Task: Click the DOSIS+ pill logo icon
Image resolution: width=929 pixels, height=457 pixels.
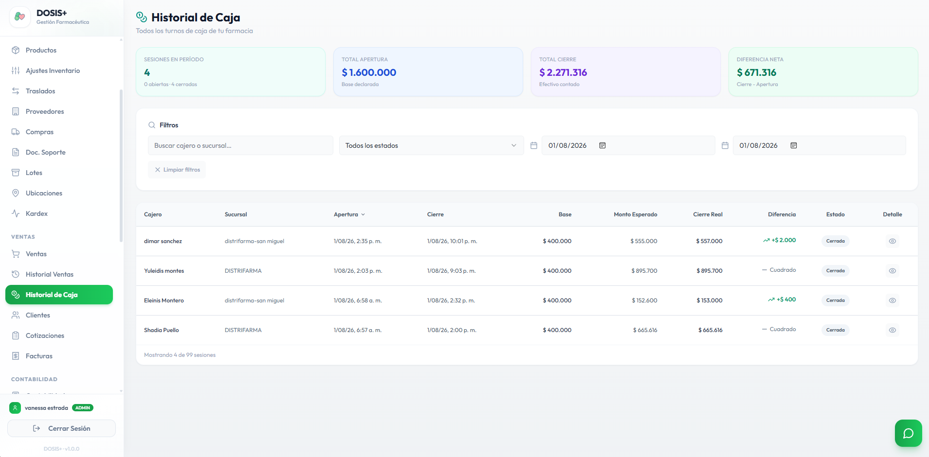Action: 19,17
